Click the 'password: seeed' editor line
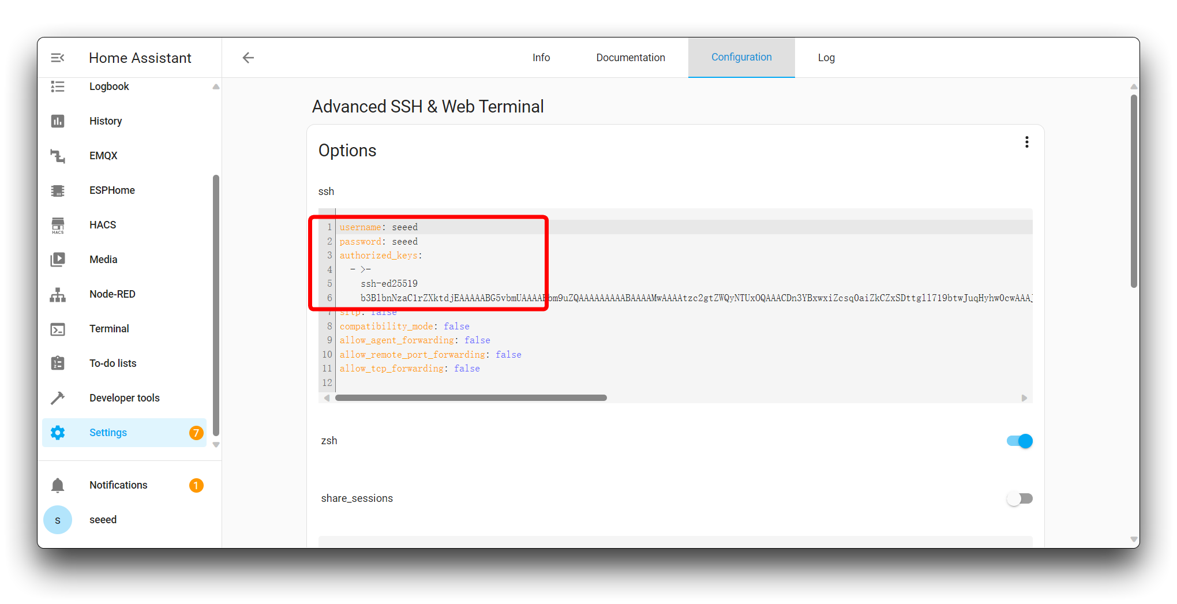The width and height of the screenshot is (1177, 604). pos(378,242)
